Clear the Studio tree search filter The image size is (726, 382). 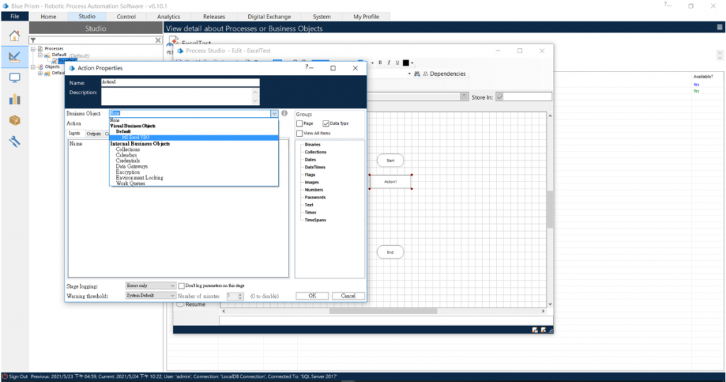tap(158, 40)
